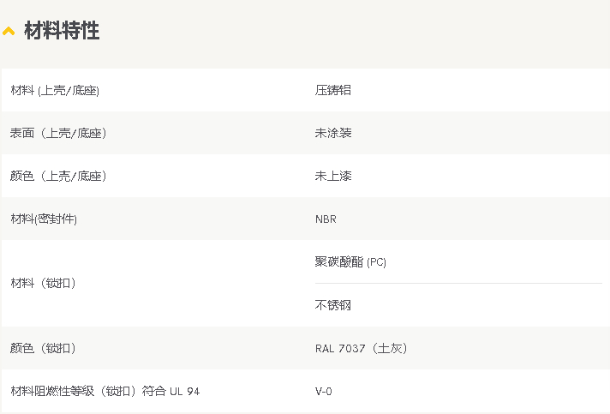Click the divider line between 聚碳酸酯 and 不锈钢
Viewport: 610px width, 414px height.
click(x=458, y=283)
